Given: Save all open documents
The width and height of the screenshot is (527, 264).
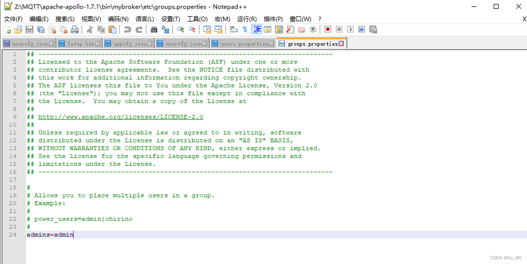Looking at the screenshot, I should click(x=41, y=29).
